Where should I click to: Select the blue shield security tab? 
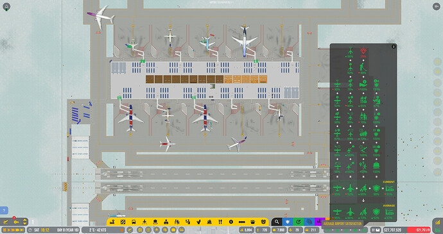tap(288, 222)
